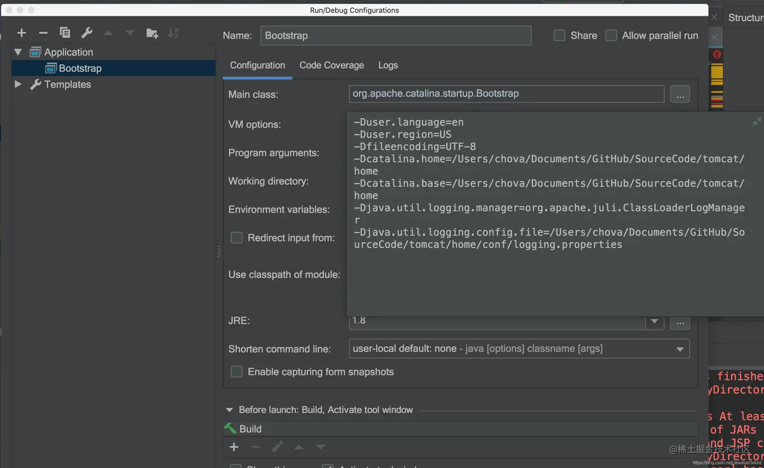Select the Build row in before launch list

point(460,429)
